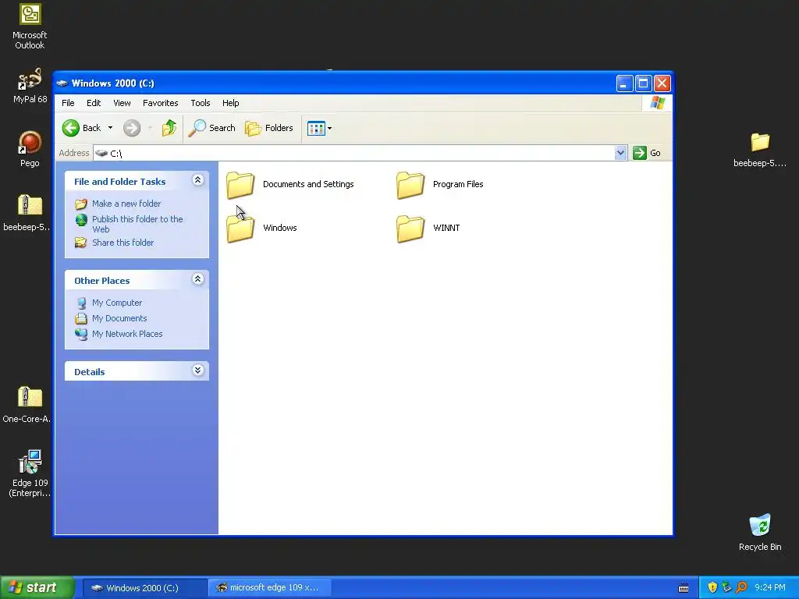The image size is (799, 599).
Task: Select the WINNT folder icon
Action: (410, 229)
